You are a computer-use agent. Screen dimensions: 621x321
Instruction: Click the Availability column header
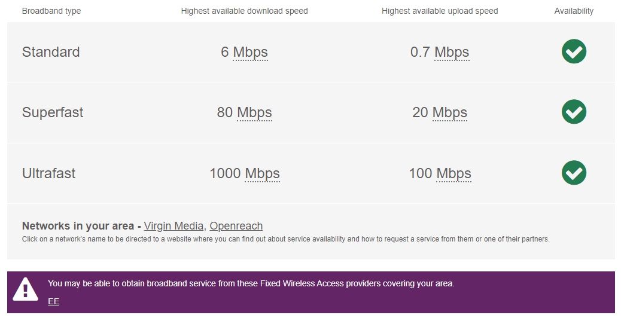pyautogui.click(x=574, y=11)
